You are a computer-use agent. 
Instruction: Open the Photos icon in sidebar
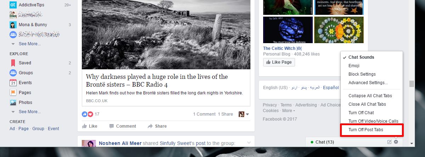point(13,103)
